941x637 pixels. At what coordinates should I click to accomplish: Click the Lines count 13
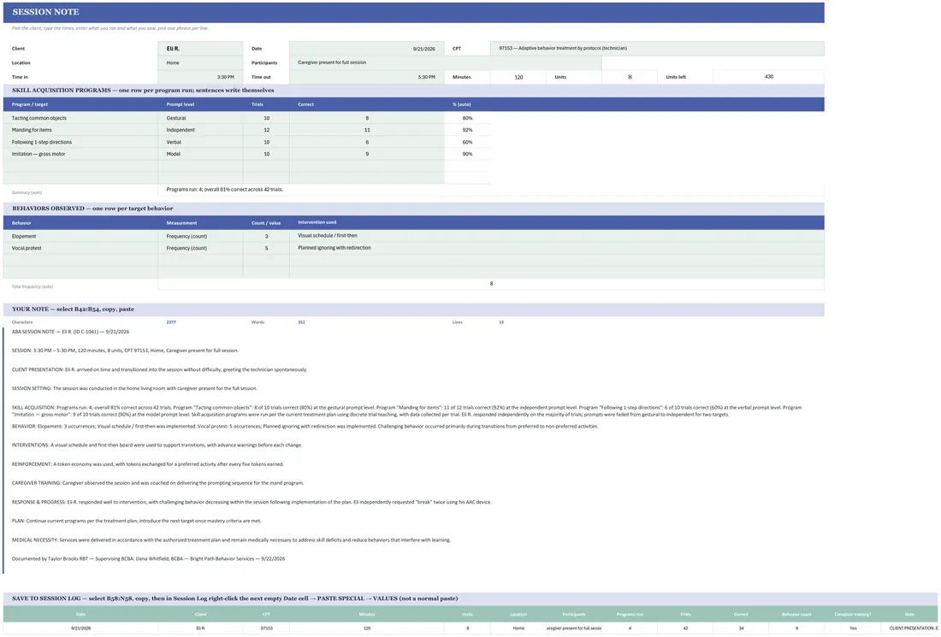(x=501, y=322)
